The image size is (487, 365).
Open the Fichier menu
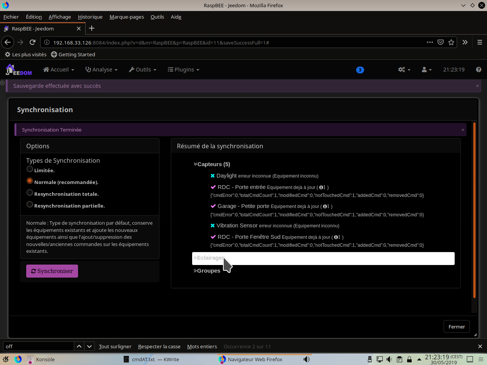point(11,17)
